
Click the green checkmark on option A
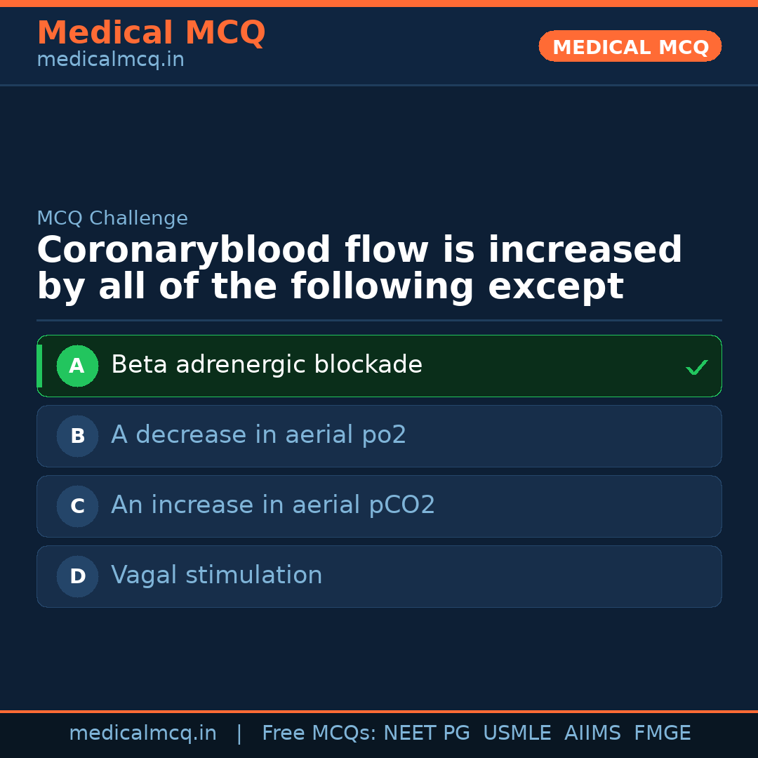(x=696, y=367)
